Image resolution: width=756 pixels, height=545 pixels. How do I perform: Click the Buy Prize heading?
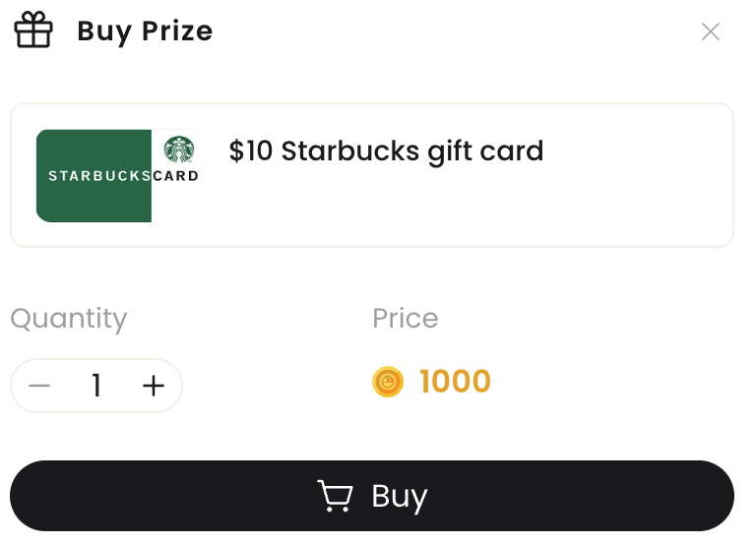tap(145, 31)
